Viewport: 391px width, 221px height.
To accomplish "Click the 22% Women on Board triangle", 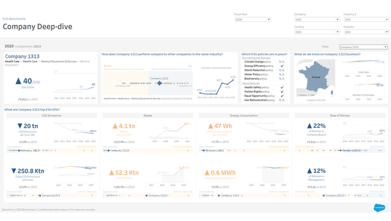I will pyautogui.click(x=310, y=126).
